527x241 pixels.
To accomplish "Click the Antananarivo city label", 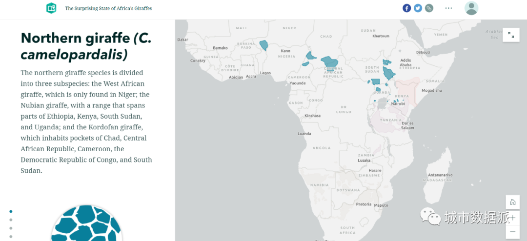I will pos(440,175).
